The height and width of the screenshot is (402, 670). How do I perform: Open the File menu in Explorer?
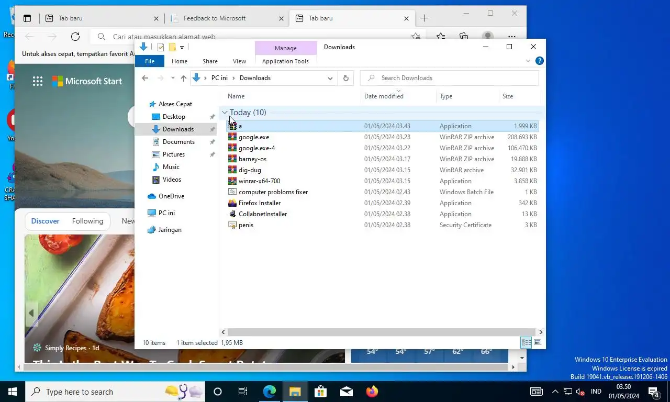click(x=150, y=61)
